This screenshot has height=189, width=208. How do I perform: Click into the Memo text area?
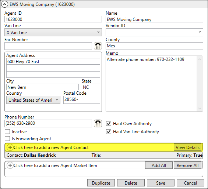point(151,84)
